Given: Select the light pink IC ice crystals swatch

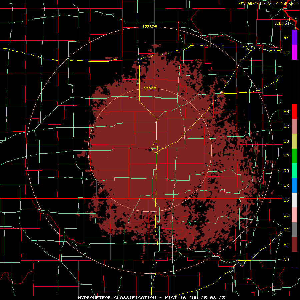Looking at the screenshot, I should pyautogui.click(x=294, y=215).
